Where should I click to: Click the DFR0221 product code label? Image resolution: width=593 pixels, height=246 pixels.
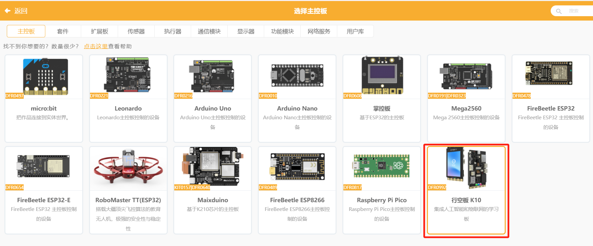(x=99, y=96)
